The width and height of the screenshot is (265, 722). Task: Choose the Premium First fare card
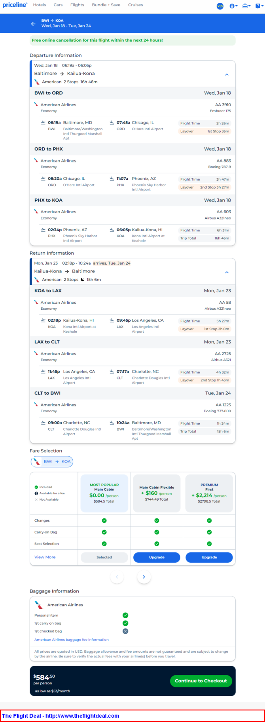209,493
